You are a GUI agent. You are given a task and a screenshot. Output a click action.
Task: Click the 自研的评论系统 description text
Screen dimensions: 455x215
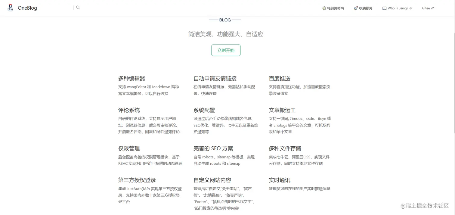[149, 125]
